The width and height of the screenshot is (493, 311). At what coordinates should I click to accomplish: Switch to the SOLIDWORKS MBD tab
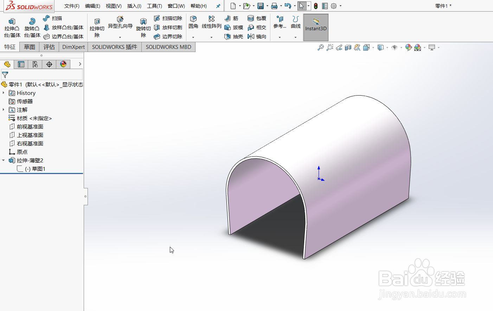tap(168, 47)
